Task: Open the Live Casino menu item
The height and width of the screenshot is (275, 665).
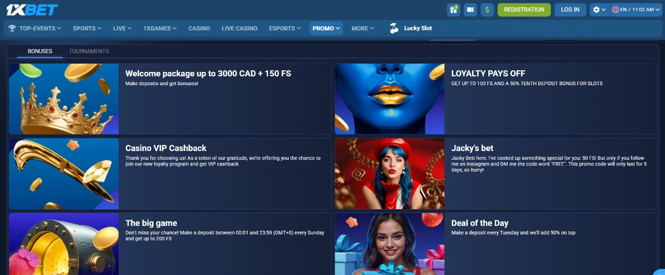Action: coord(239,28)
